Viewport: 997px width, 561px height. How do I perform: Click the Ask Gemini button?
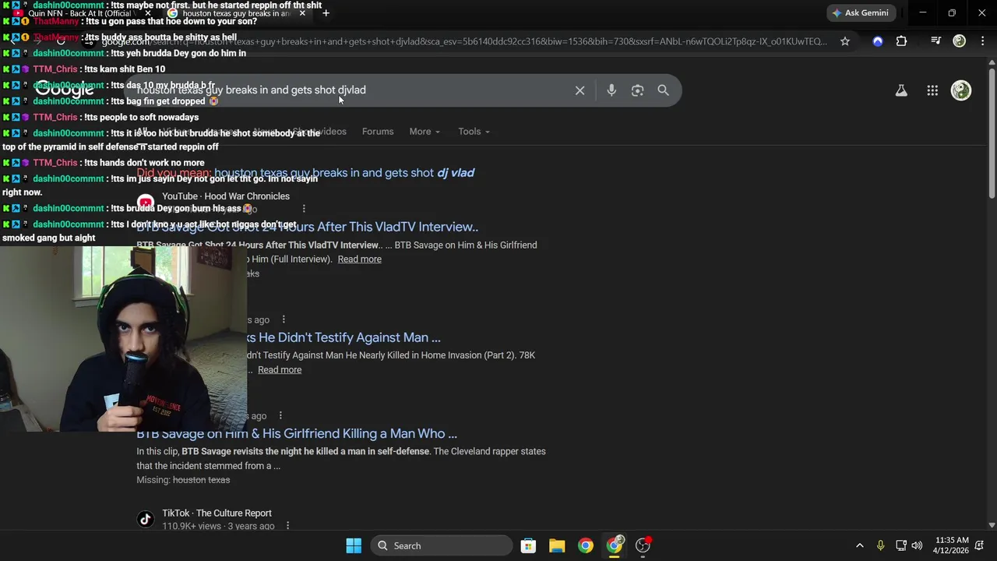tap(860, 13)
